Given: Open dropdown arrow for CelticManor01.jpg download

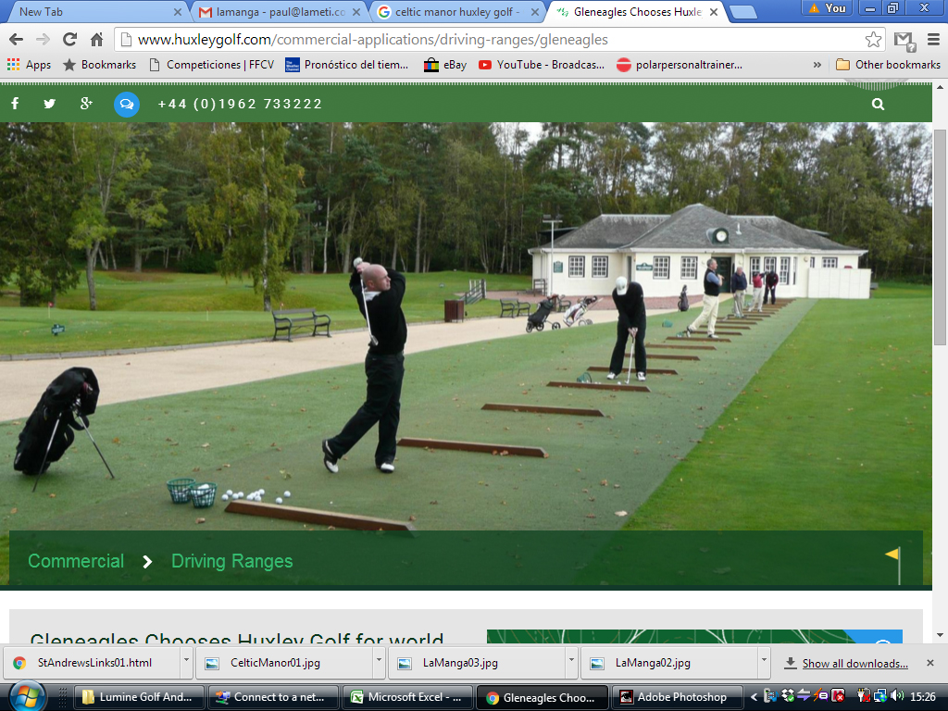Looking at the screenshot, I should pos(379,663).
